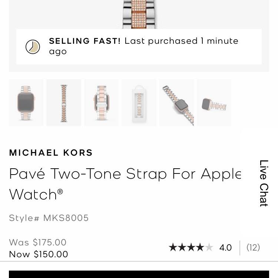This screenshot has width=278, height=278.
Task: Click the clock icon beside Selling Fast
Action: 33,47
